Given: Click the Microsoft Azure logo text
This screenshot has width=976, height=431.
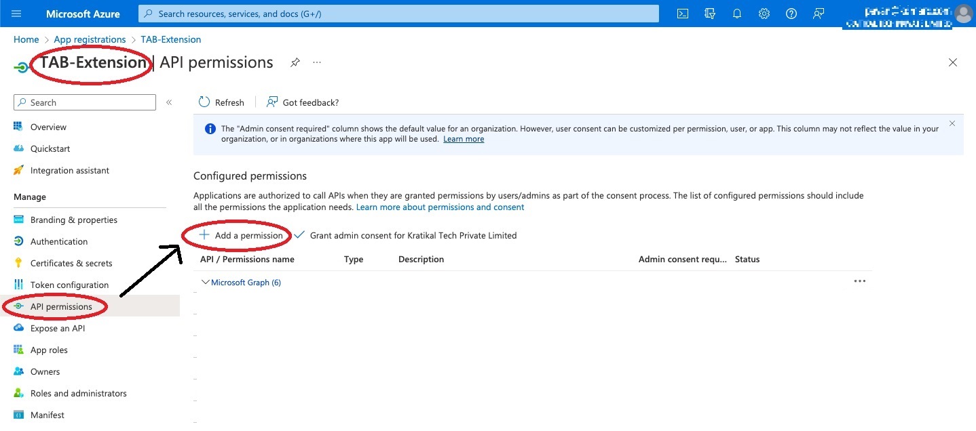Looking at the screenshot, I should click(83, 14).
